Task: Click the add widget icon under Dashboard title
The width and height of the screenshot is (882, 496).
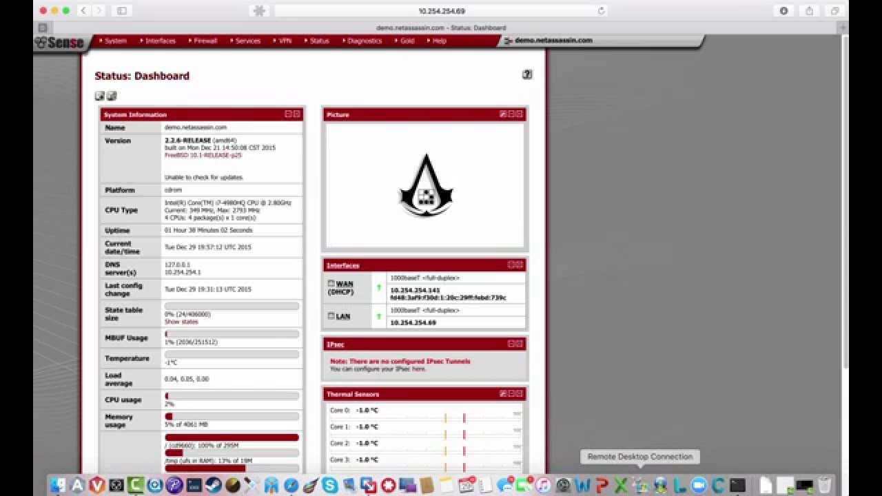Action: point(99,96)
